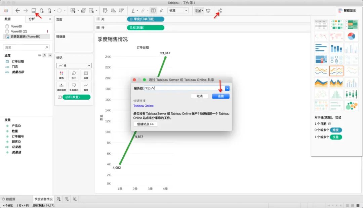Screen dimensions: 363x208
Task: Duplicate the sheet using the toolbar icon
Action: (84, 11)
